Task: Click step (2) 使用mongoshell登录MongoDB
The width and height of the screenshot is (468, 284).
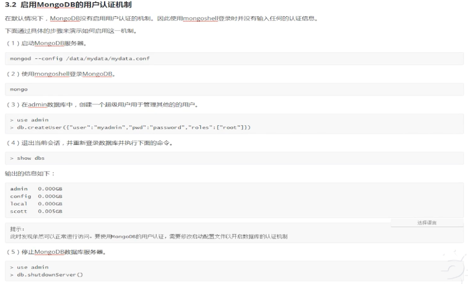Action: [61, 74]
